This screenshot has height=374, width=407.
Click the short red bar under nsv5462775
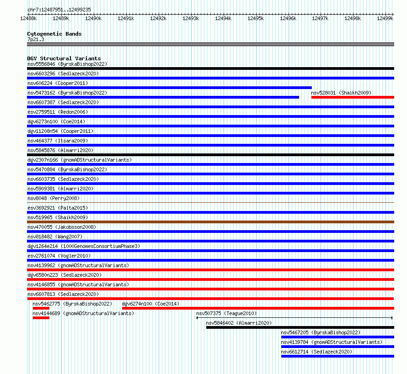pyautogui.click(x=41, y=308)
